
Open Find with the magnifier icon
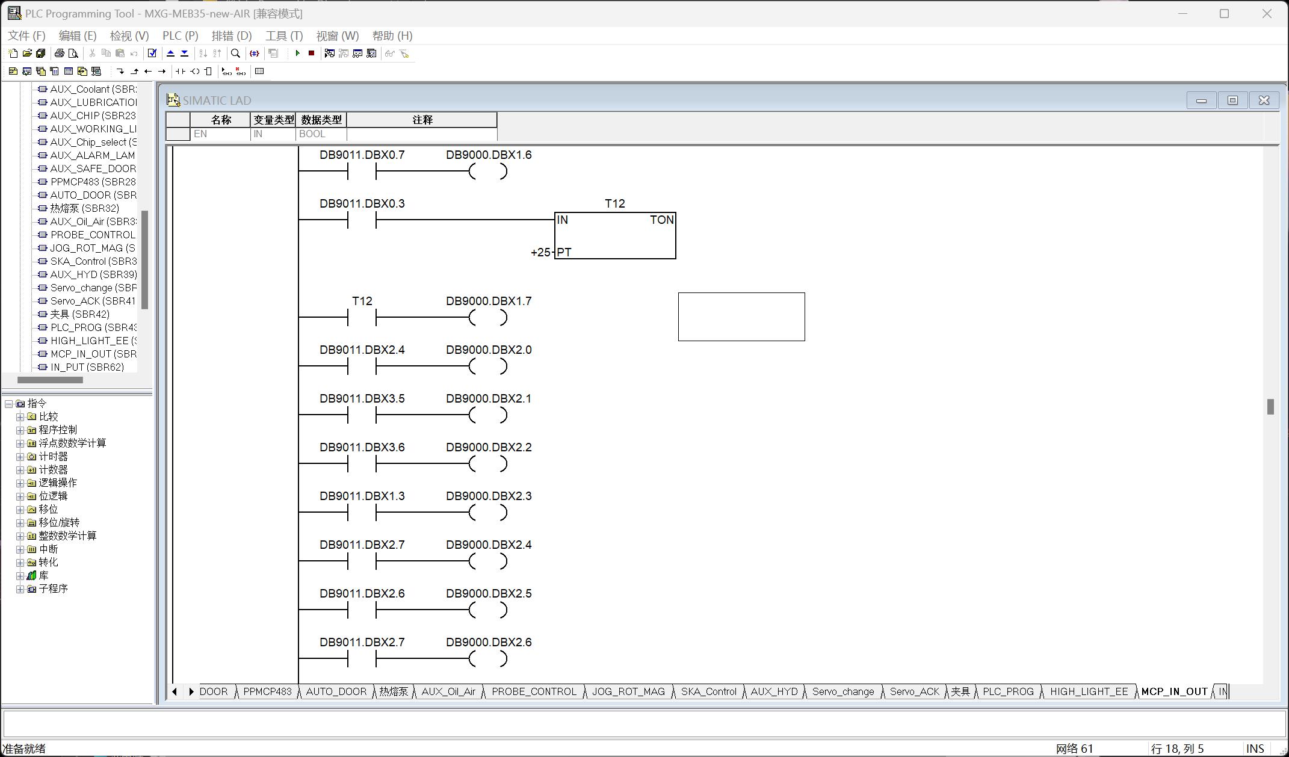(x=236, y=54)
